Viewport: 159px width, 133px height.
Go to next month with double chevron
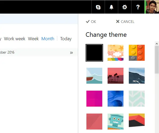(71, 53)
